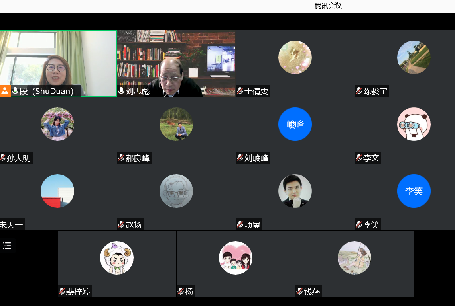This screenshot has height=306, width=455.
Task: Click the name label 李文
Action: [x=371, y=158]
